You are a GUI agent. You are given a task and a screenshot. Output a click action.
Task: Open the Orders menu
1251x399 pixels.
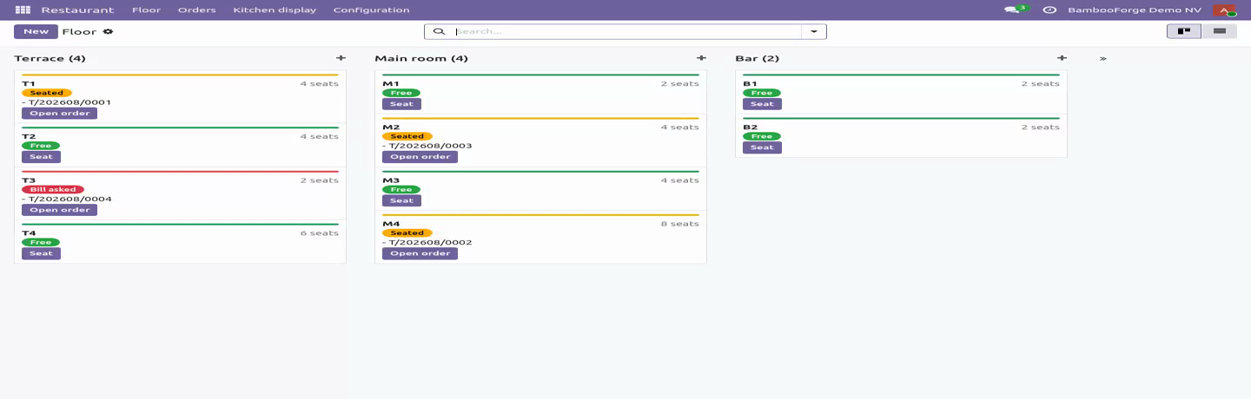pyautogui.click(x=196, y=10)
